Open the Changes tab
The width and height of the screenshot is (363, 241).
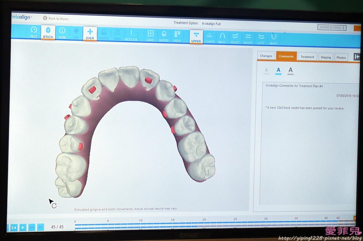coord(266,56)
